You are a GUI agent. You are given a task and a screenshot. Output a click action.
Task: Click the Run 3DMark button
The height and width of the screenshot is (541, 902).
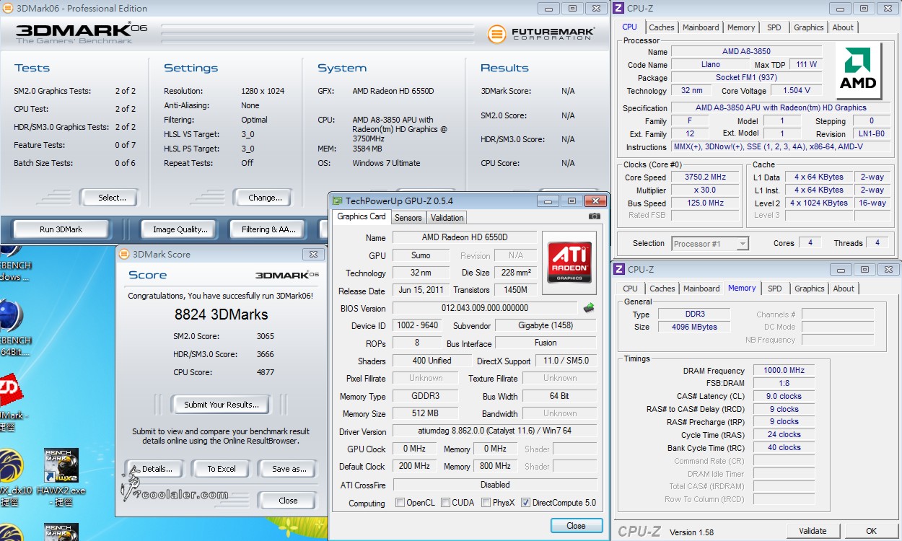click(61, 229)
